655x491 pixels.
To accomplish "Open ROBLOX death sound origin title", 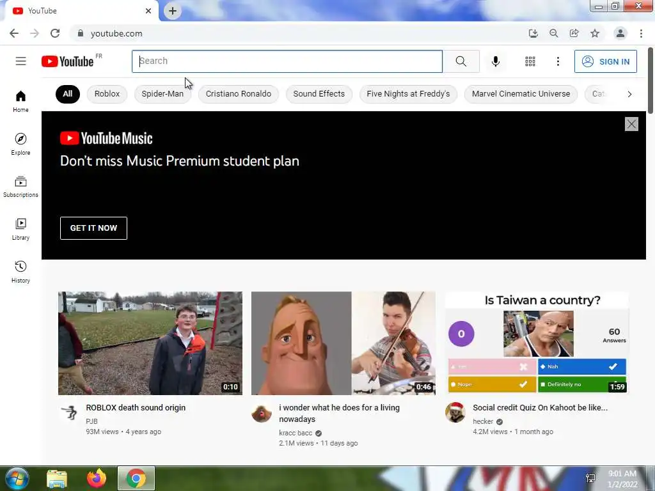I will pyautogui.click(x=136, y=407).
